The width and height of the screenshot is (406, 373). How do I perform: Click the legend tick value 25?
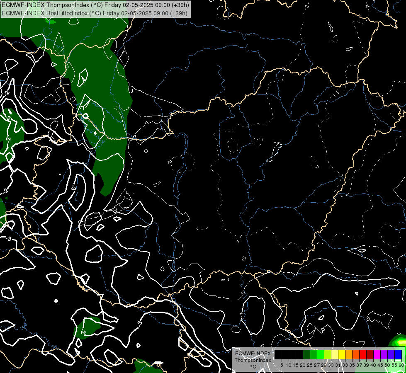pos(310,365)
